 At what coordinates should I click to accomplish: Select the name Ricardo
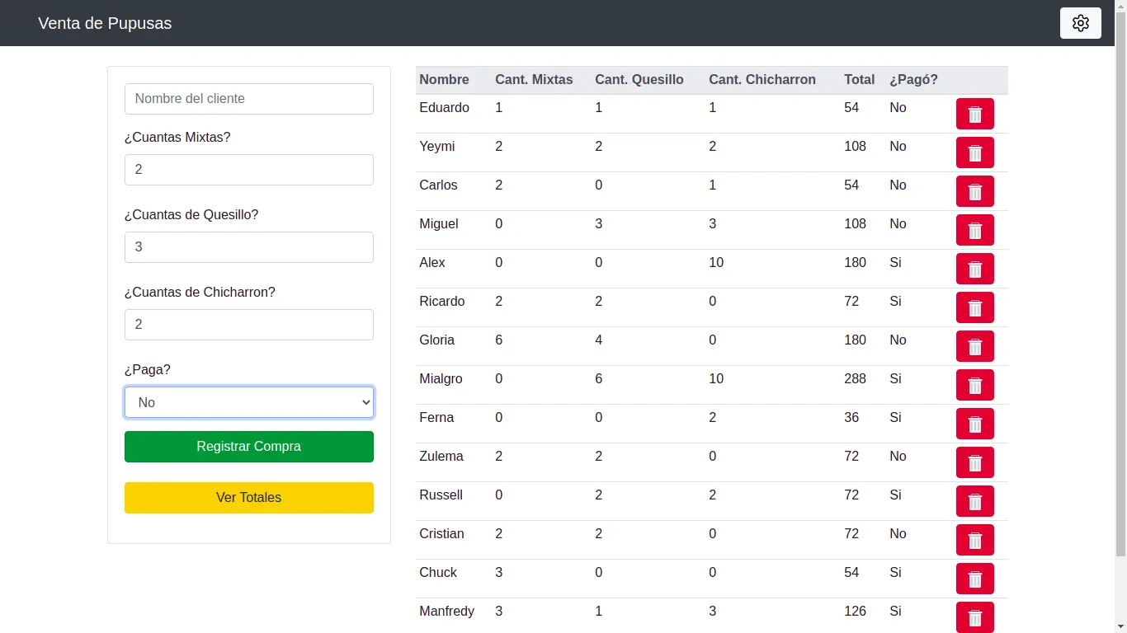point(442,302)
